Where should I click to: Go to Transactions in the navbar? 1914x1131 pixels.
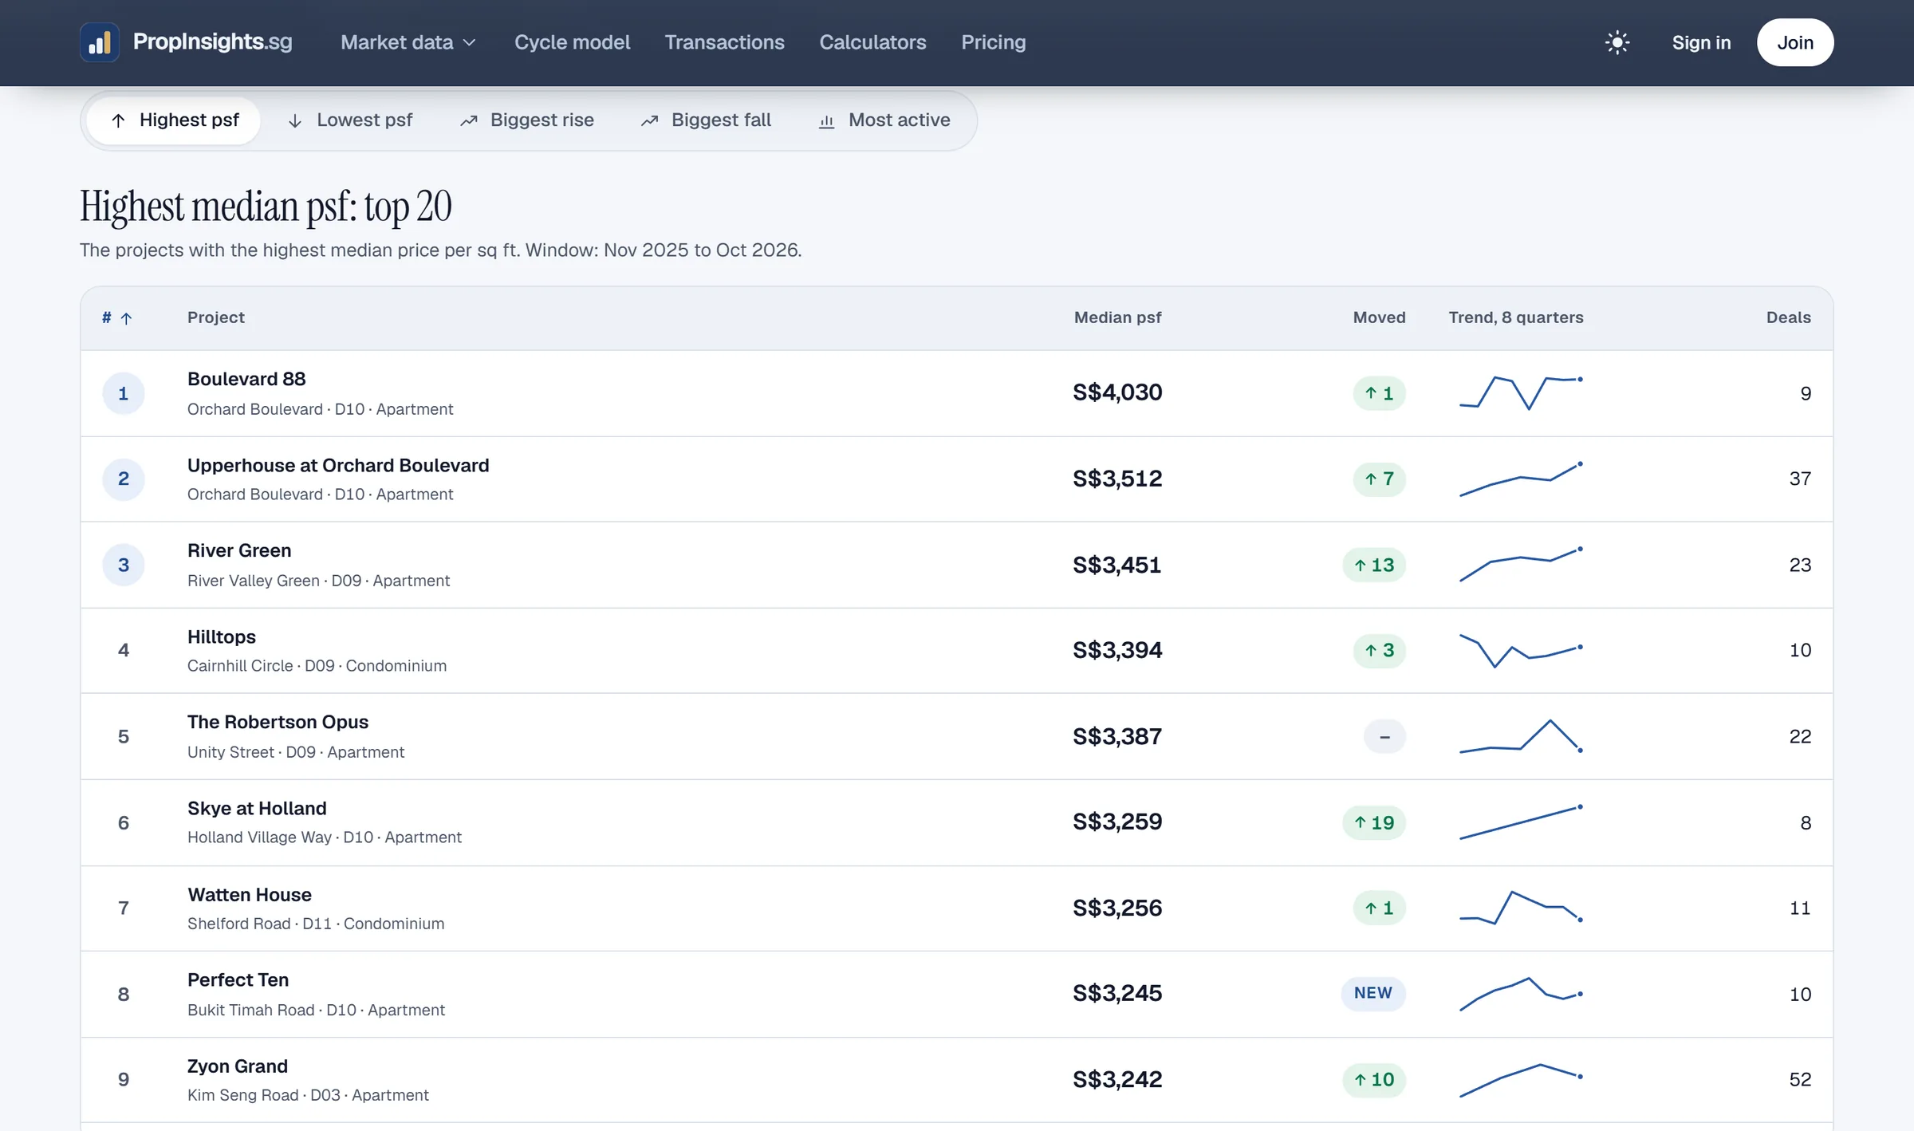tap(724, 42)
